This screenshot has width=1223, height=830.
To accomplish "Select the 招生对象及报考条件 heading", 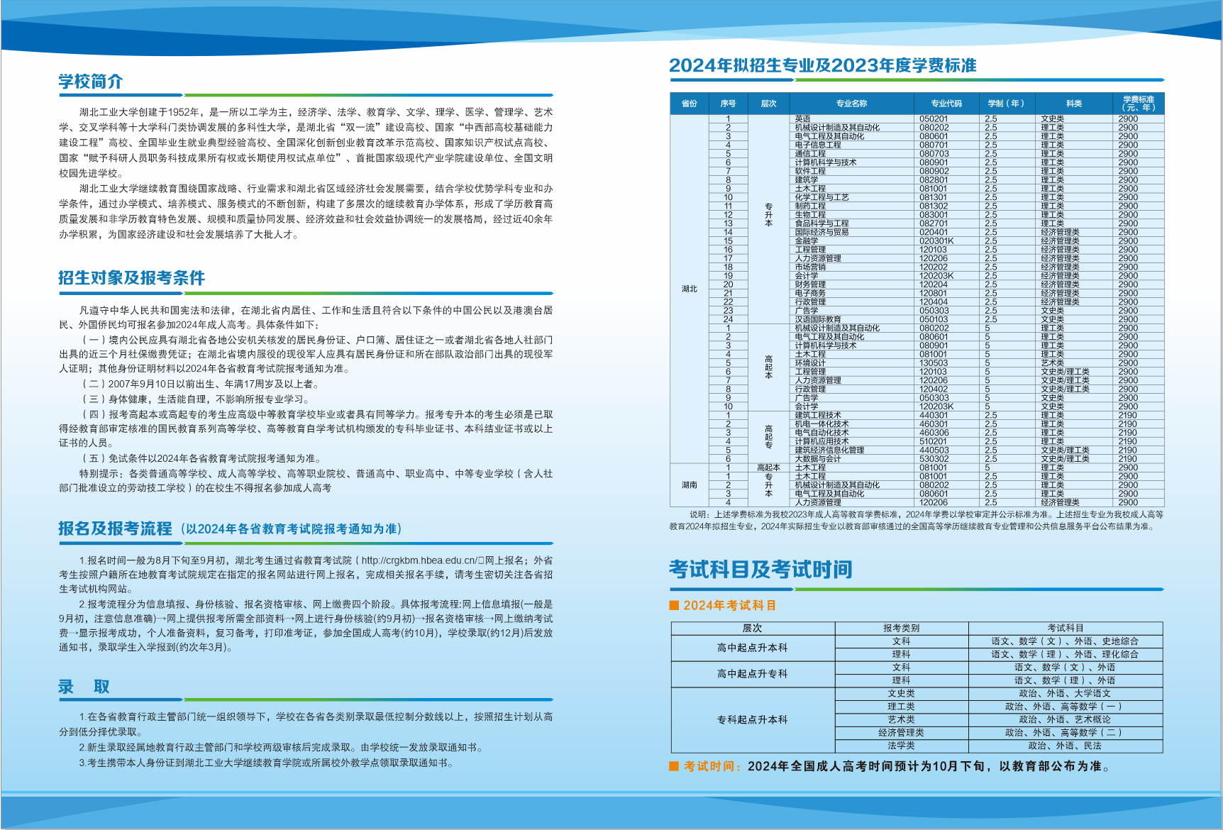I will point(131,278).
